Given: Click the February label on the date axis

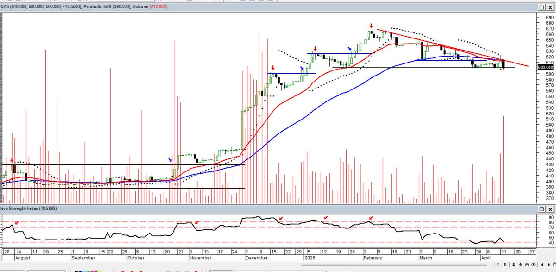Looking at the screenshot, I should 372,258.
